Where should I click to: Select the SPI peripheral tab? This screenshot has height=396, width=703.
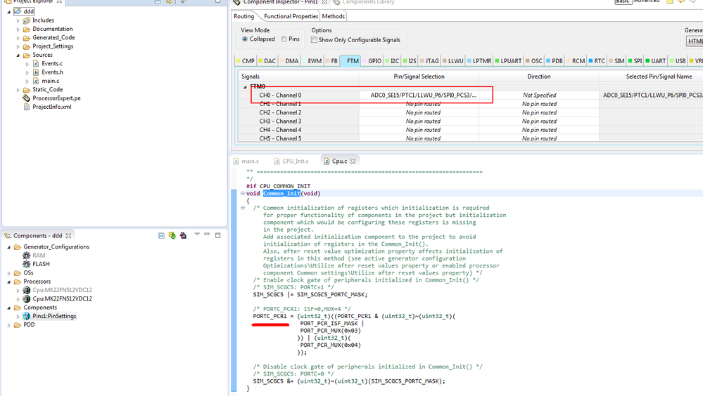tap(635, 61)
